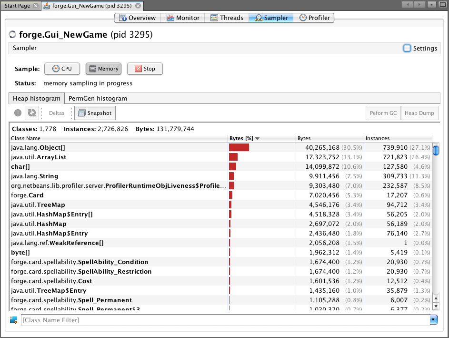This screenshot has width=449, height=338.
Task: Open the Overview tab
Action: (137, 18)
